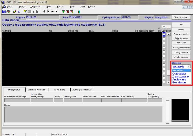The image size is (193, 136).
Task: Click the ascending bars sort icon
Action: coord(33,12)
